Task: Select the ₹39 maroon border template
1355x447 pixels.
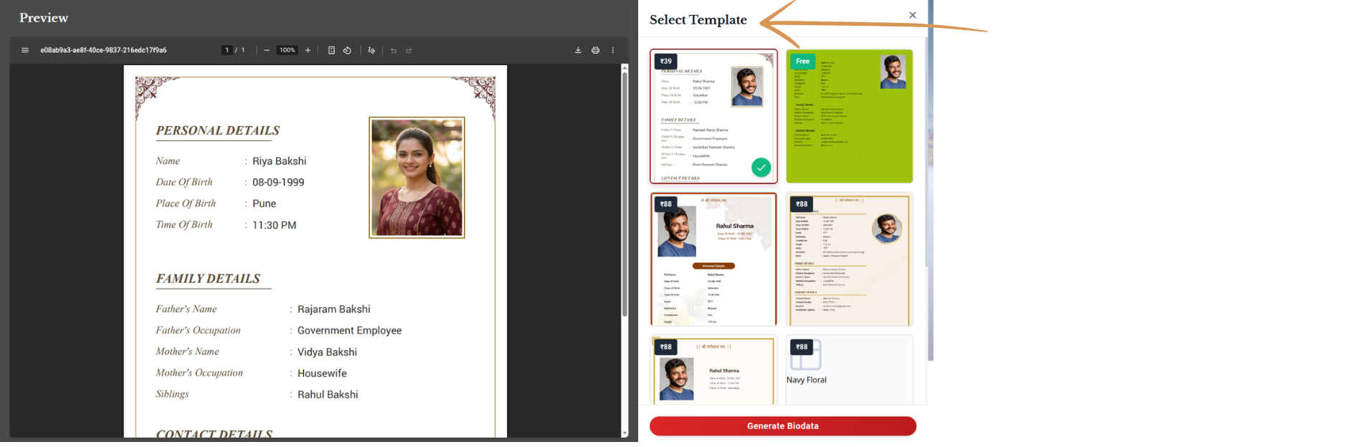Action: coord(713,115)
